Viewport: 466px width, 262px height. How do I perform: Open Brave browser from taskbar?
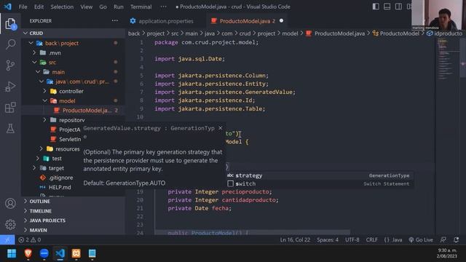click(x=28, y=253)
